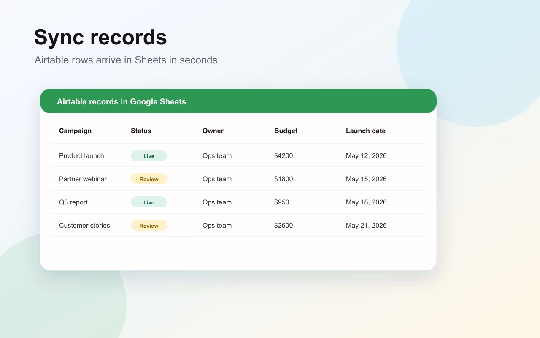This screenshot has width=540, height=338.
Task: Select the Owner column header
Action: coord(213,131)
